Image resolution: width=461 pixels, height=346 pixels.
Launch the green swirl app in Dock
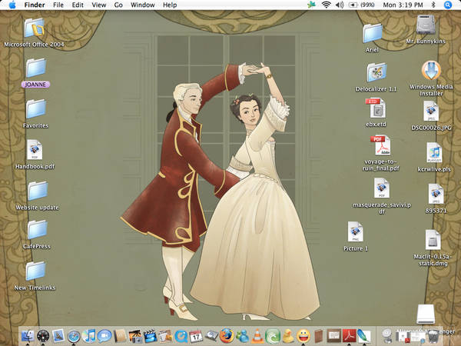[273, 336]
